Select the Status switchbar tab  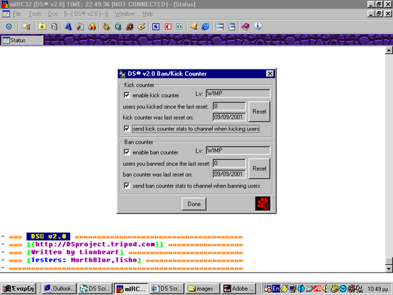click(x=22, y=40)
